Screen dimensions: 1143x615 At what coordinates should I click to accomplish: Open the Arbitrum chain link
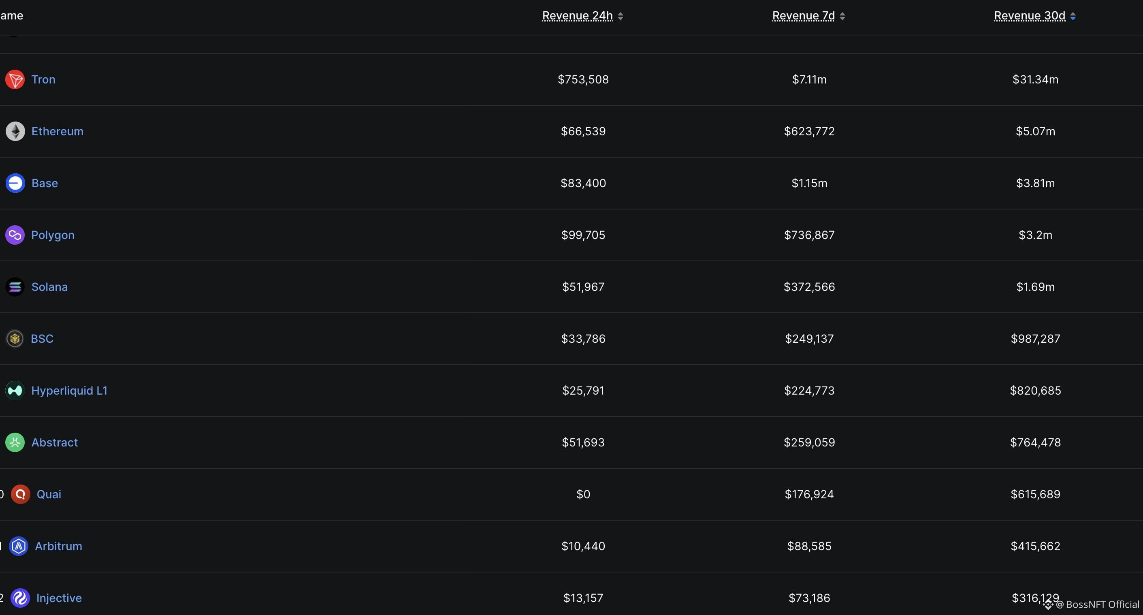(59, 546)
